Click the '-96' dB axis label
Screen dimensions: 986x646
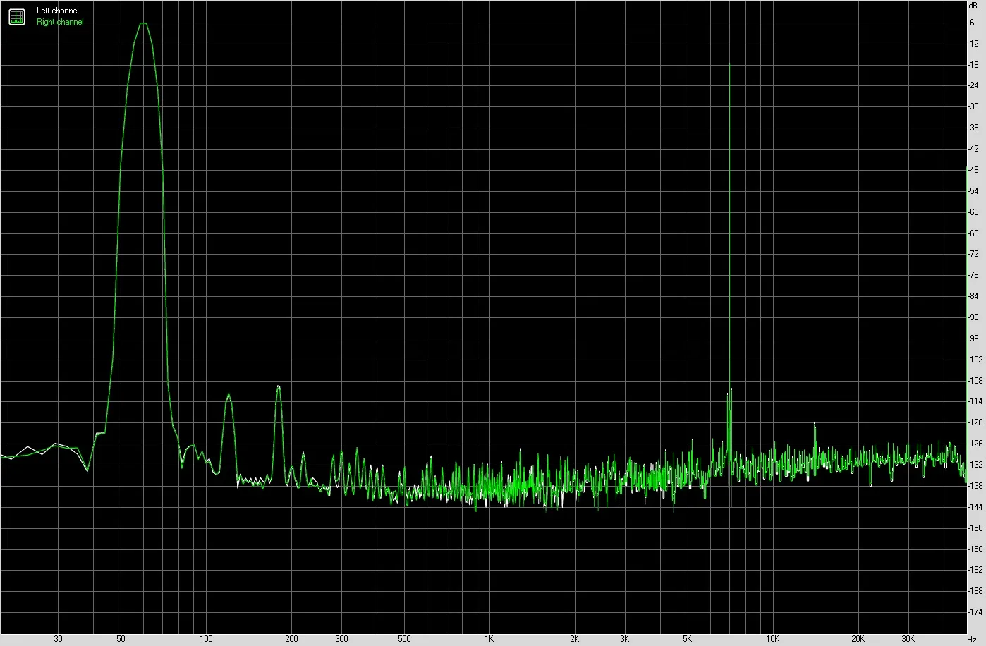974,339
